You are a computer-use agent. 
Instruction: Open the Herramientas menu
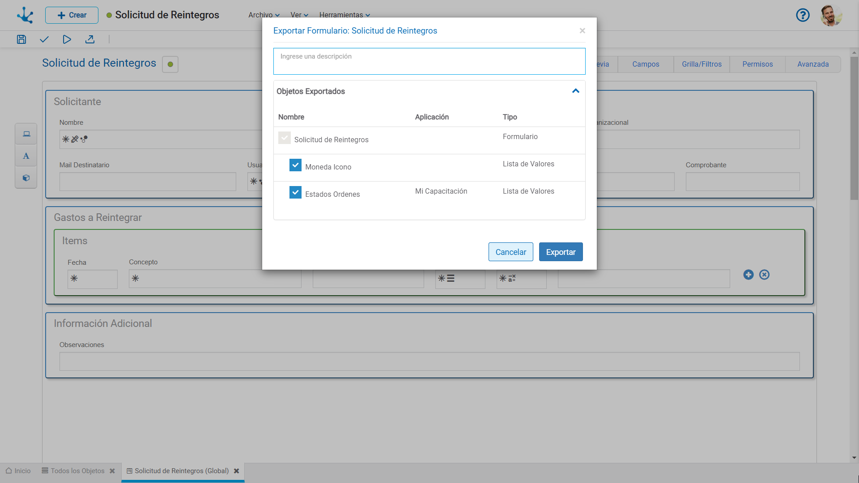point(344,15)
